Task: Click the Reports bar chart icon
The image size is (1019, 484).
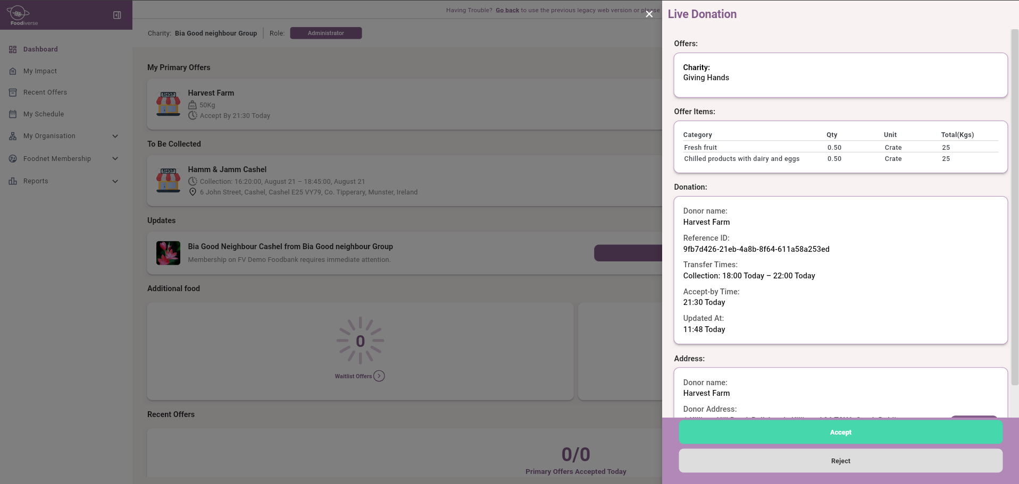Action: coord(13,181)
